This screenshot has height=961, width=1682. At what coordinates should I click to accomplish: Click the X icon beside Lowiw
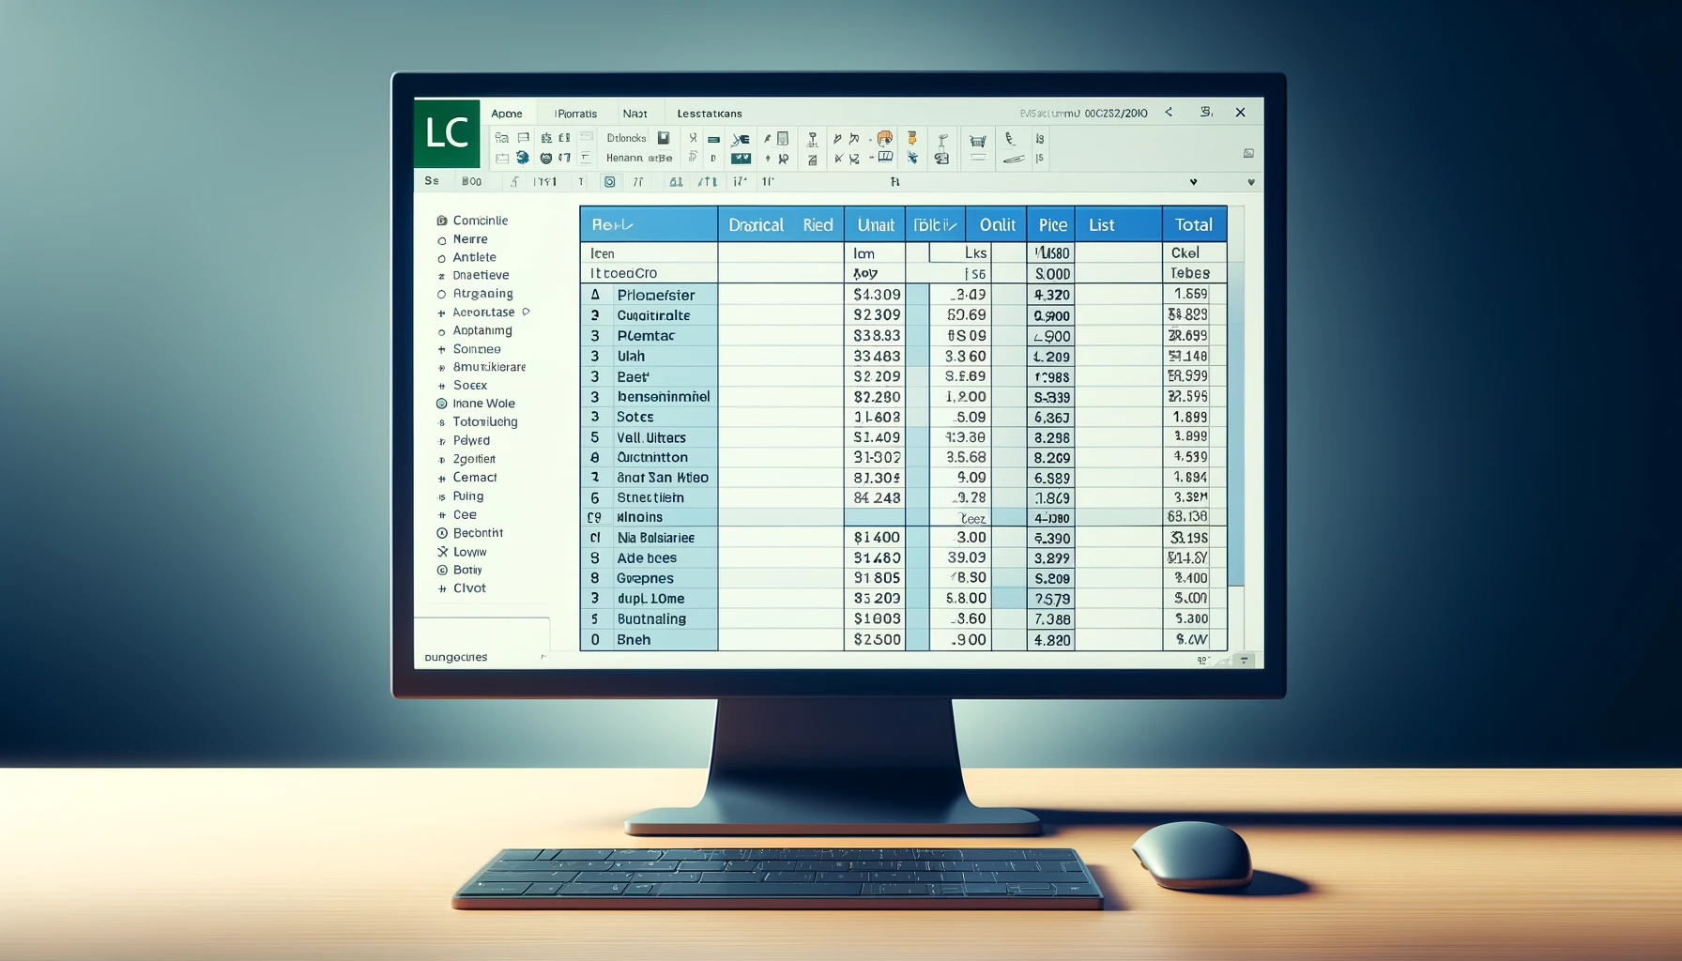[x=442, y=552]
